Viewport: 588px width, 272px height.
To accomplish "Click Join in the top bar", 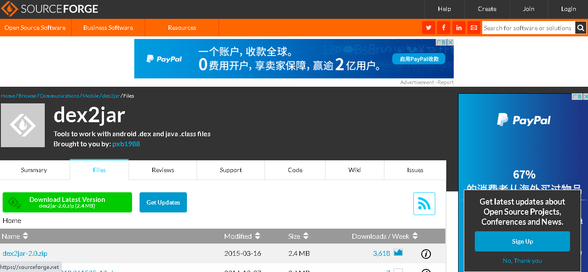I will tap(529, 9).
